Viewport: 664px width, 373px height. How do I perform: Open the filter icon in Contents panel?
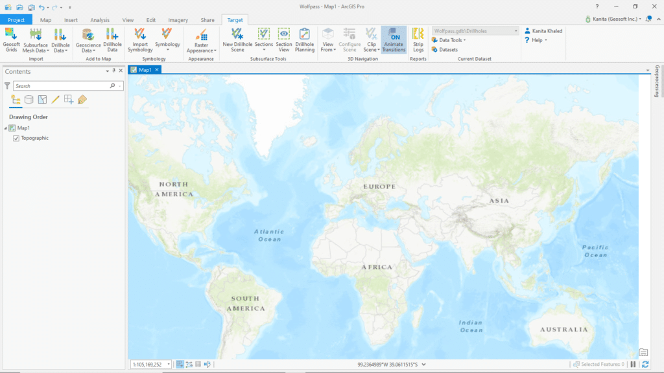[x=6, y=85]
